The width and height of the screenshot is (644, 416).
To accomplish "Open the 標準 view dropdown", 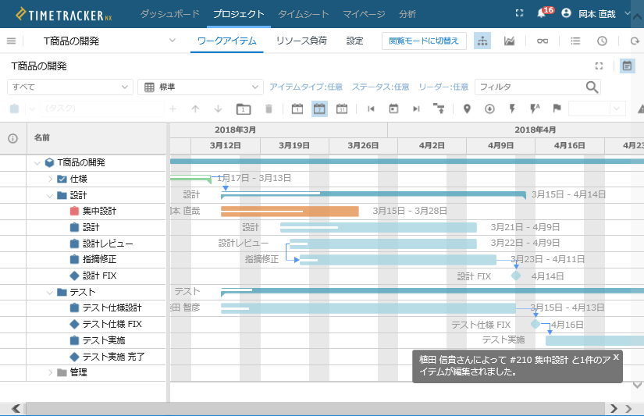I will 199,87.
